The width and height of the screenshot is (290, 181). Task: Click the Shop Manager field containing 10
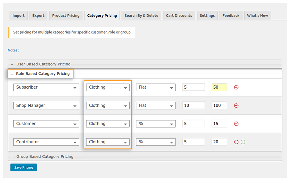[194, 105]
